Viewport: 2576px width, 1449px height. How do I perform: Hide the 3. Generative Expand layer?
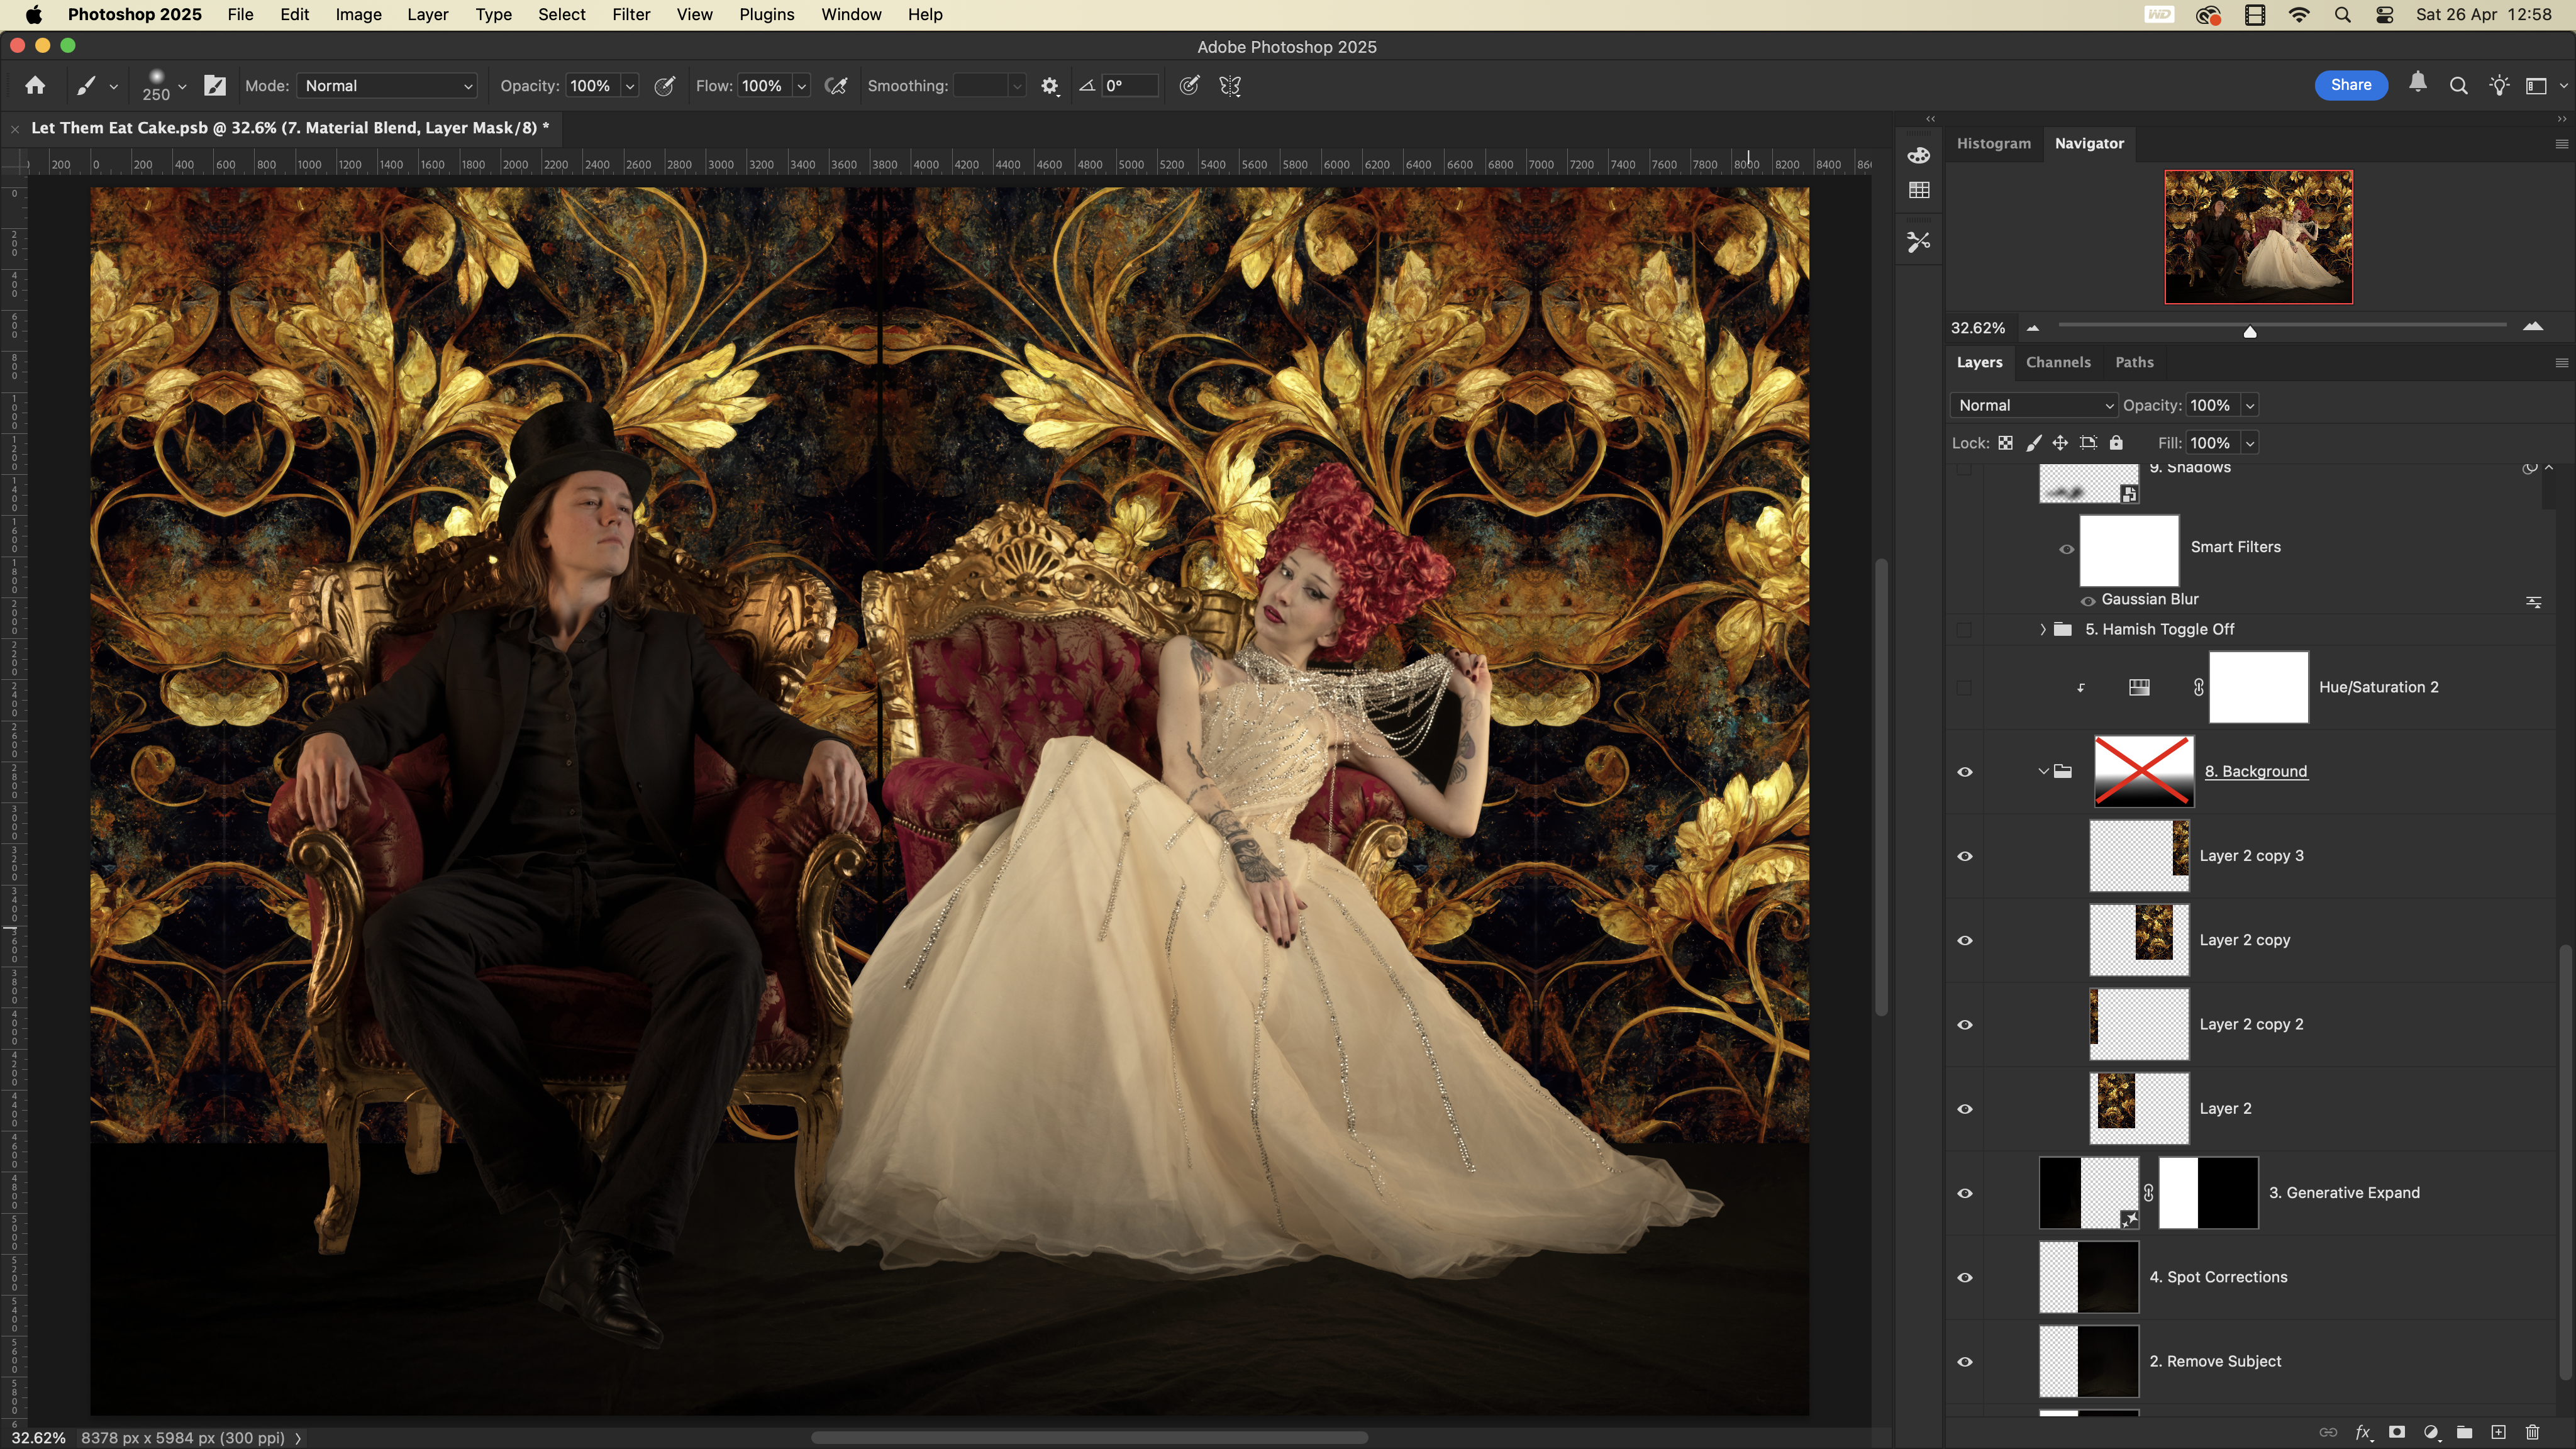point(1964,1193)
